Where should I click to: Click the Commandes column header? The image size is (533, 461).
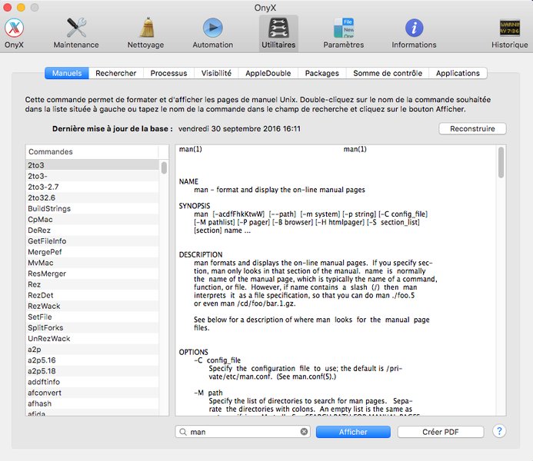click(x=92, y=151)
